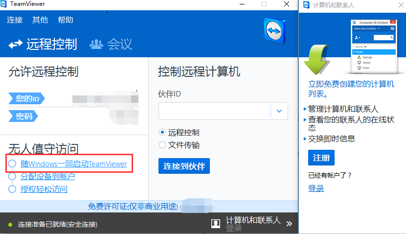Open the 授权轻松访问 link
Image resolution: width=406 pixels, height=234 pixels.
pos(44,189)
